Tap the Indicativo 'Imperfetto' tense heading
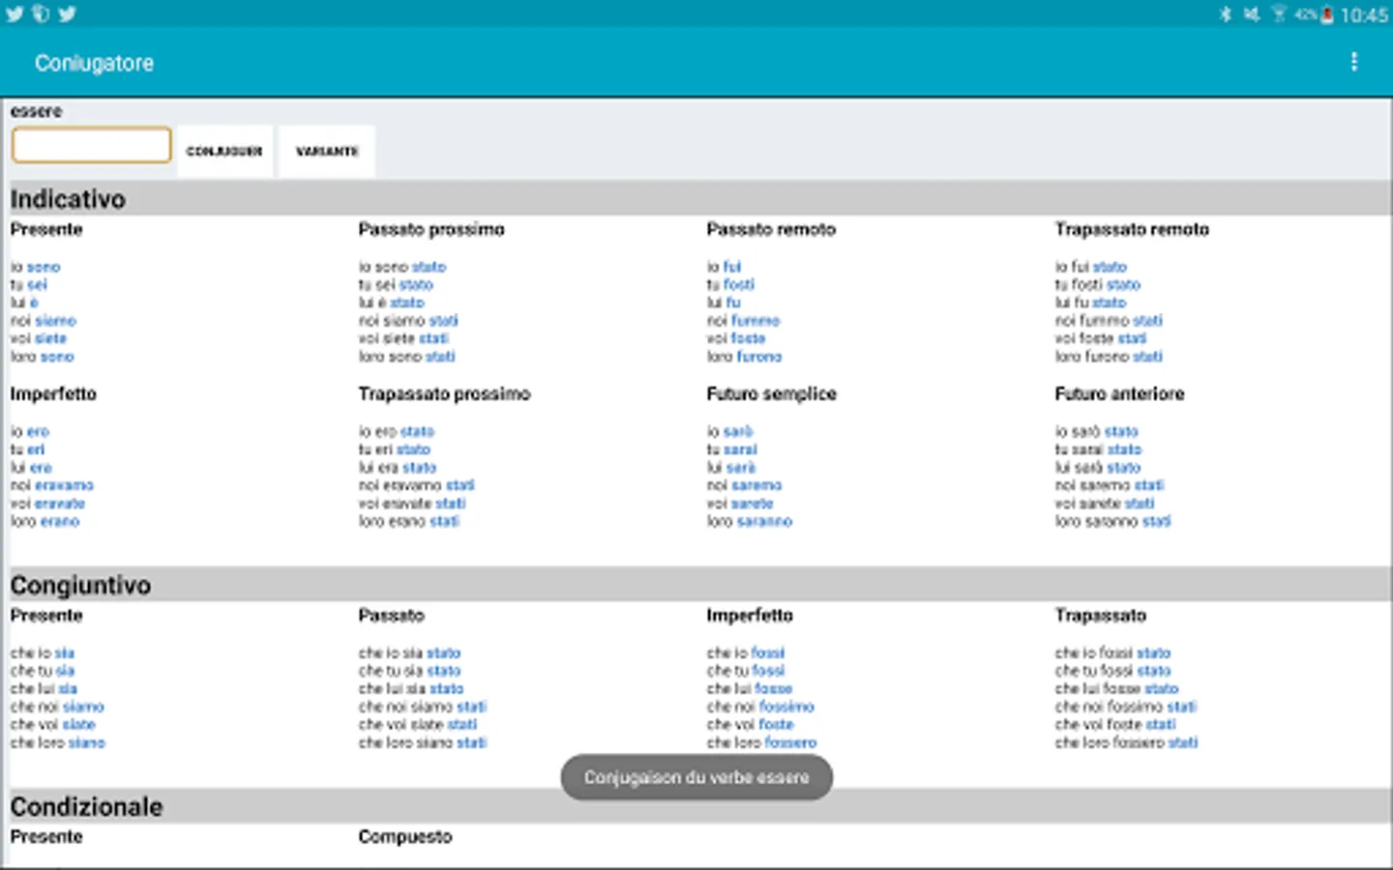The width and height of the screenshot is (1393, 870). (x=53, y=394)
